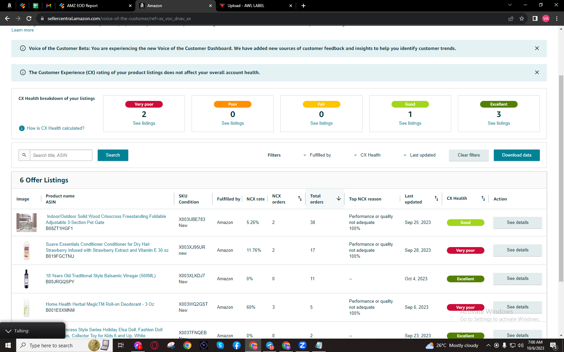Click the Learn more link
The height and width of the screenshot is (352, 564).
point(22,30)
